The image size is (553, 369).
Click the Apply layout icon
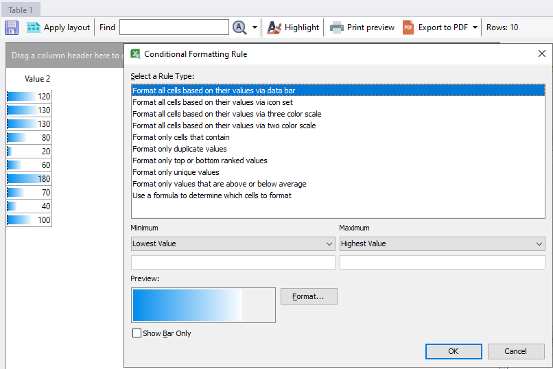[x=34, y=27]
